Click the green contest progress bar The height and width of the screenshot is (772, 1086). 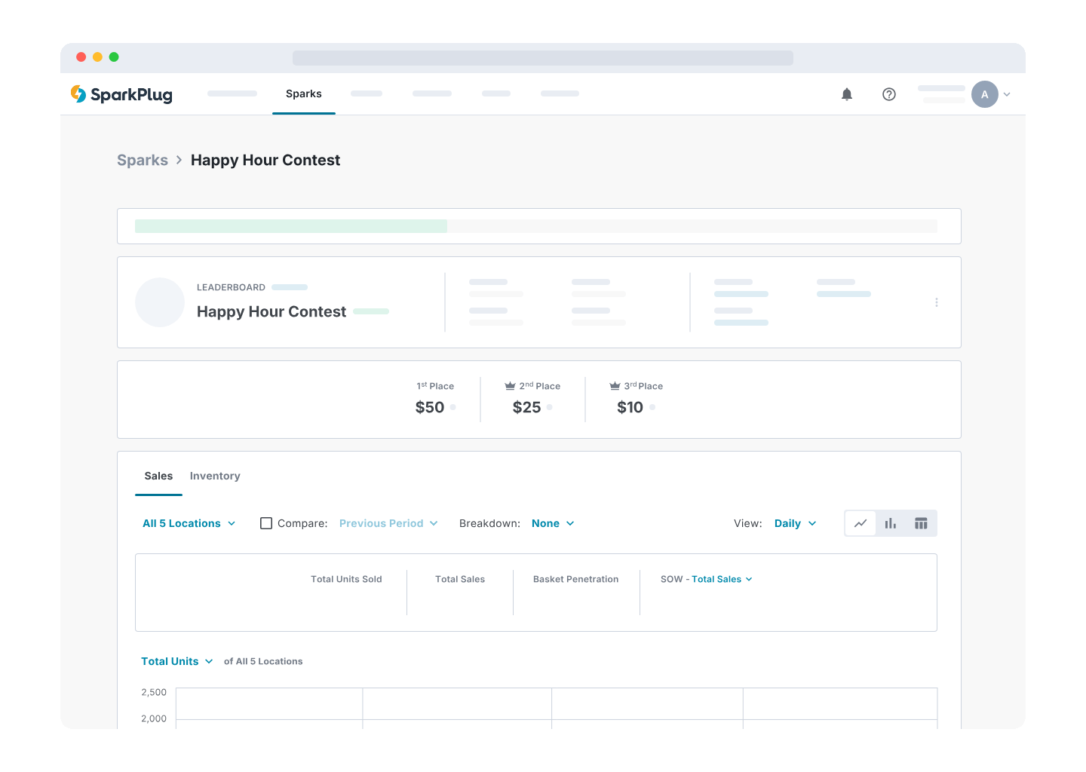[291, 226]
